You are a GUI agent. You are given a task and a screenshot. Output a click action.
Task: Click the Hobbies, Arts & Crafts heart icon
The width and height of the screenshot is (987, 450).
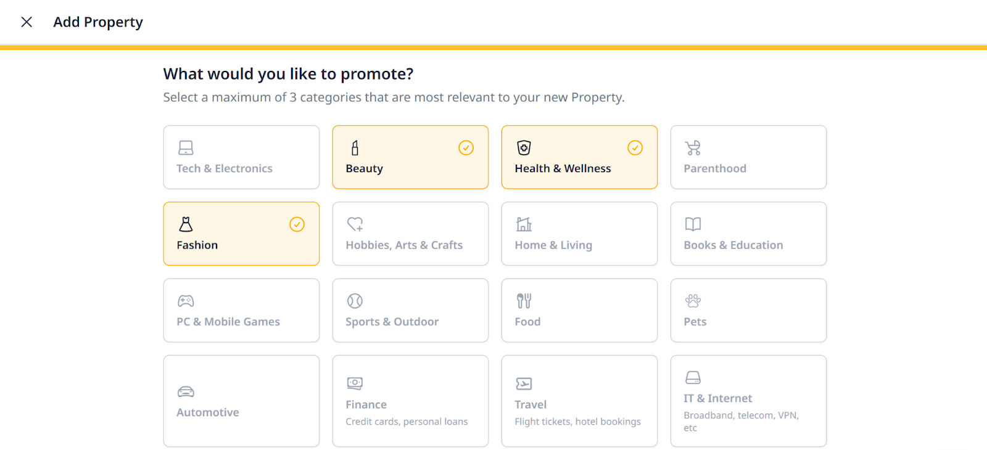click(x=355, y=224)
